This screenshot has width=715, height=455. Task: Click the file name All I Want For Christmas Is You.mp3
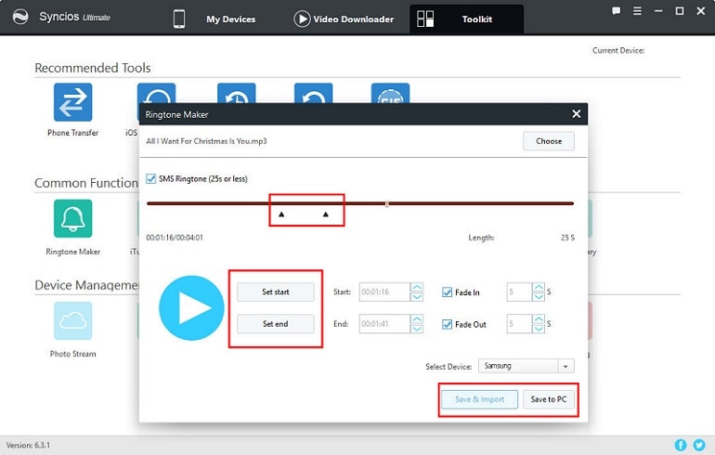[206, 141]
